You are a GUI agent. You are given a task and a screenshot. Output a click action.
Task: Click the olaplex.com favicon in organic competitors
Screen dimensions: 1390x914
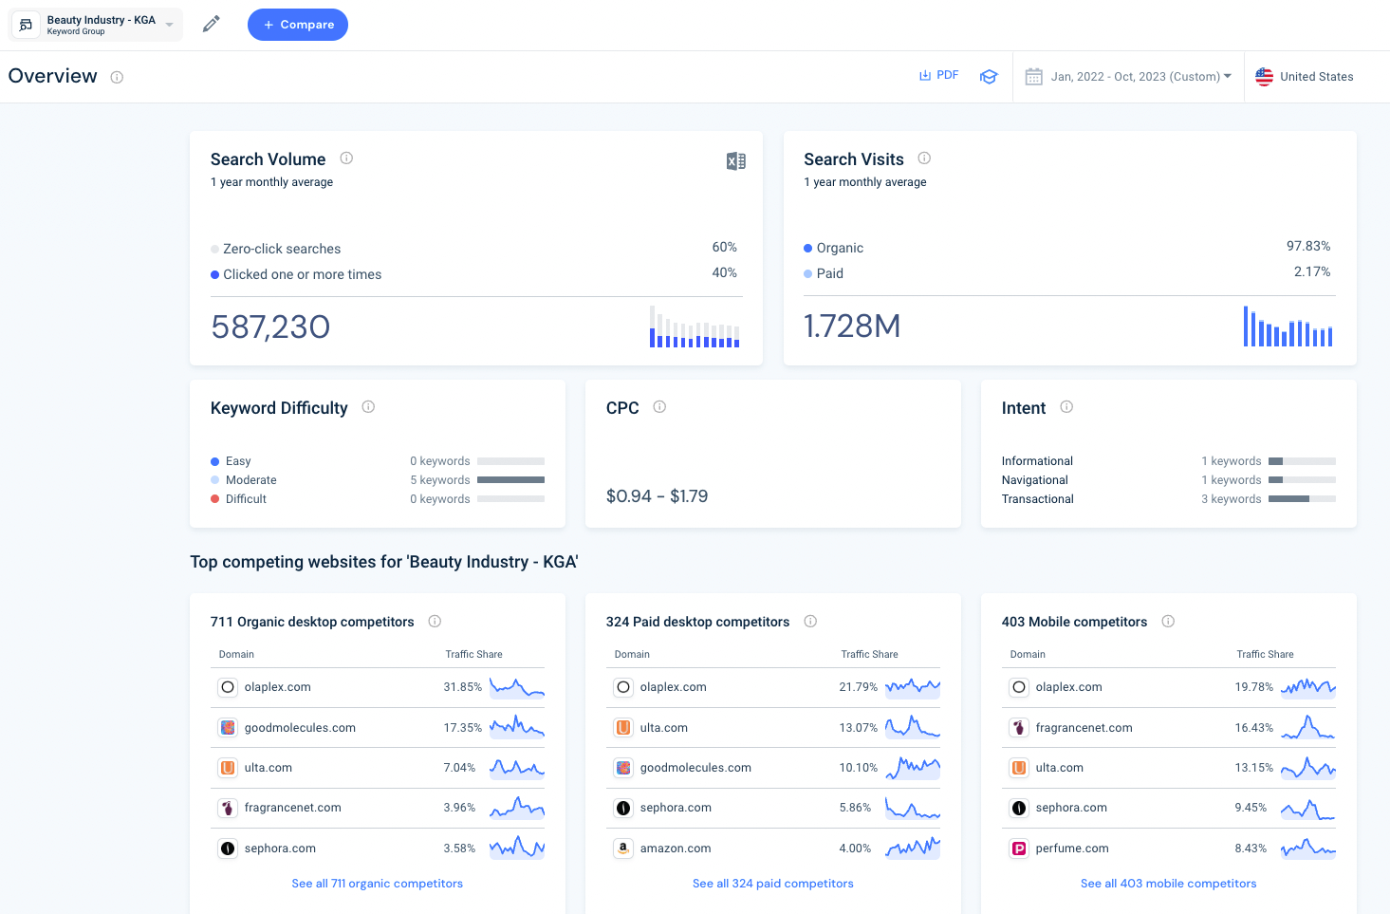click(x=228, y=687)
